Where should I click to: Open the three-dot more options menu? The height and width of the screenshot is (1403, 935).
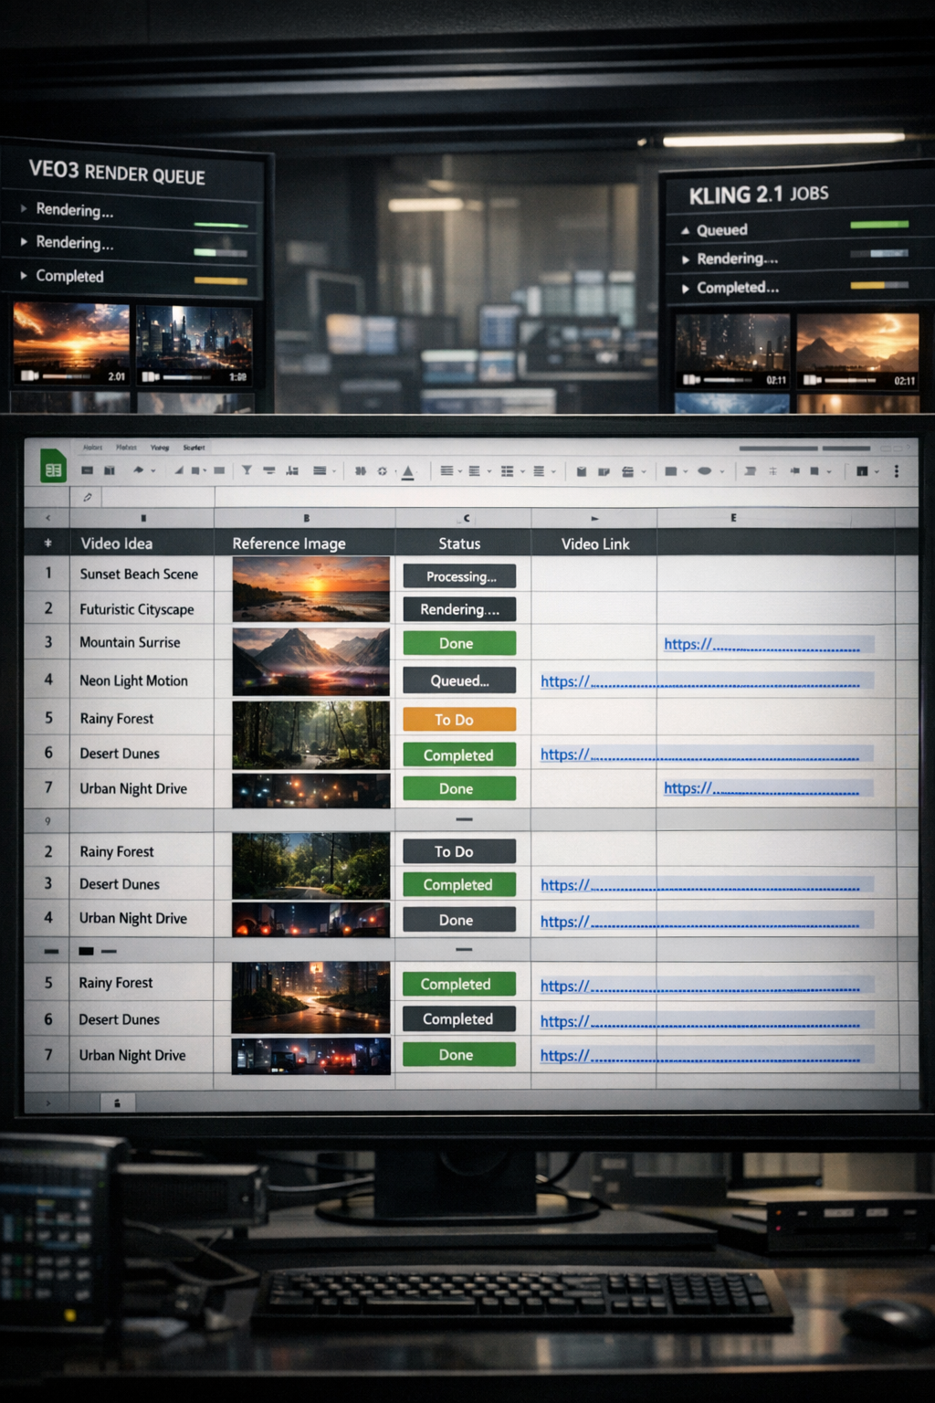896,471
